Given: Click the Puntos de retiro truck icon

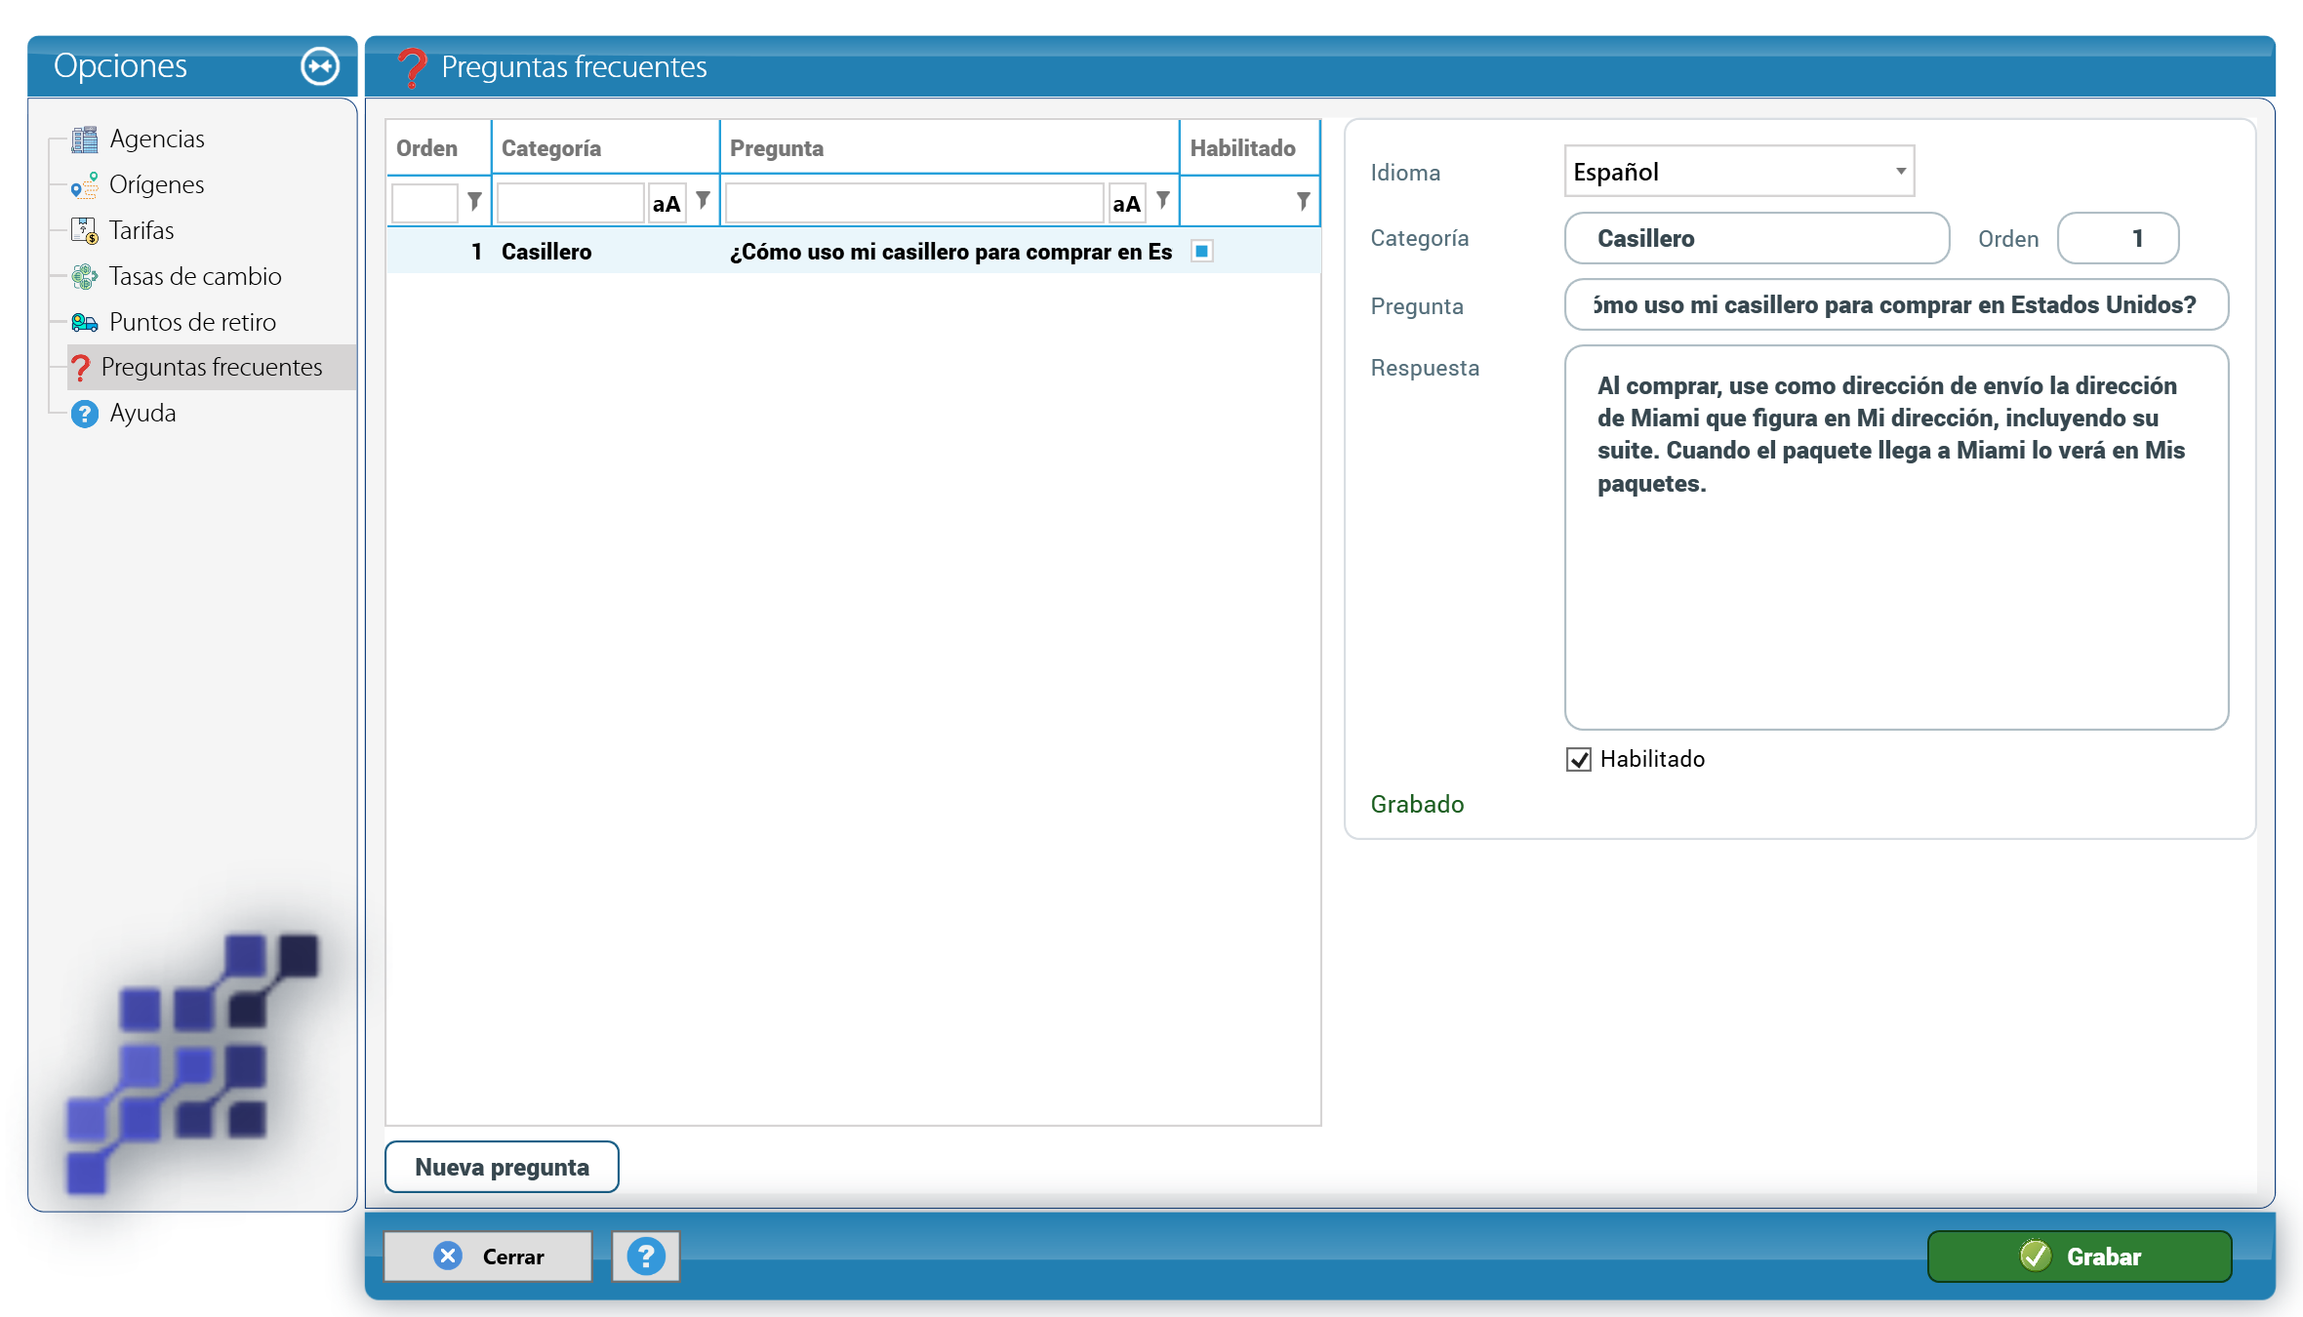Looking at the screenshot, I should pos(85,323).
